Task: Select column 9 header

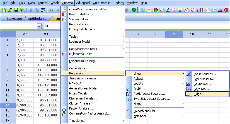Action: [x=174, y=34]
